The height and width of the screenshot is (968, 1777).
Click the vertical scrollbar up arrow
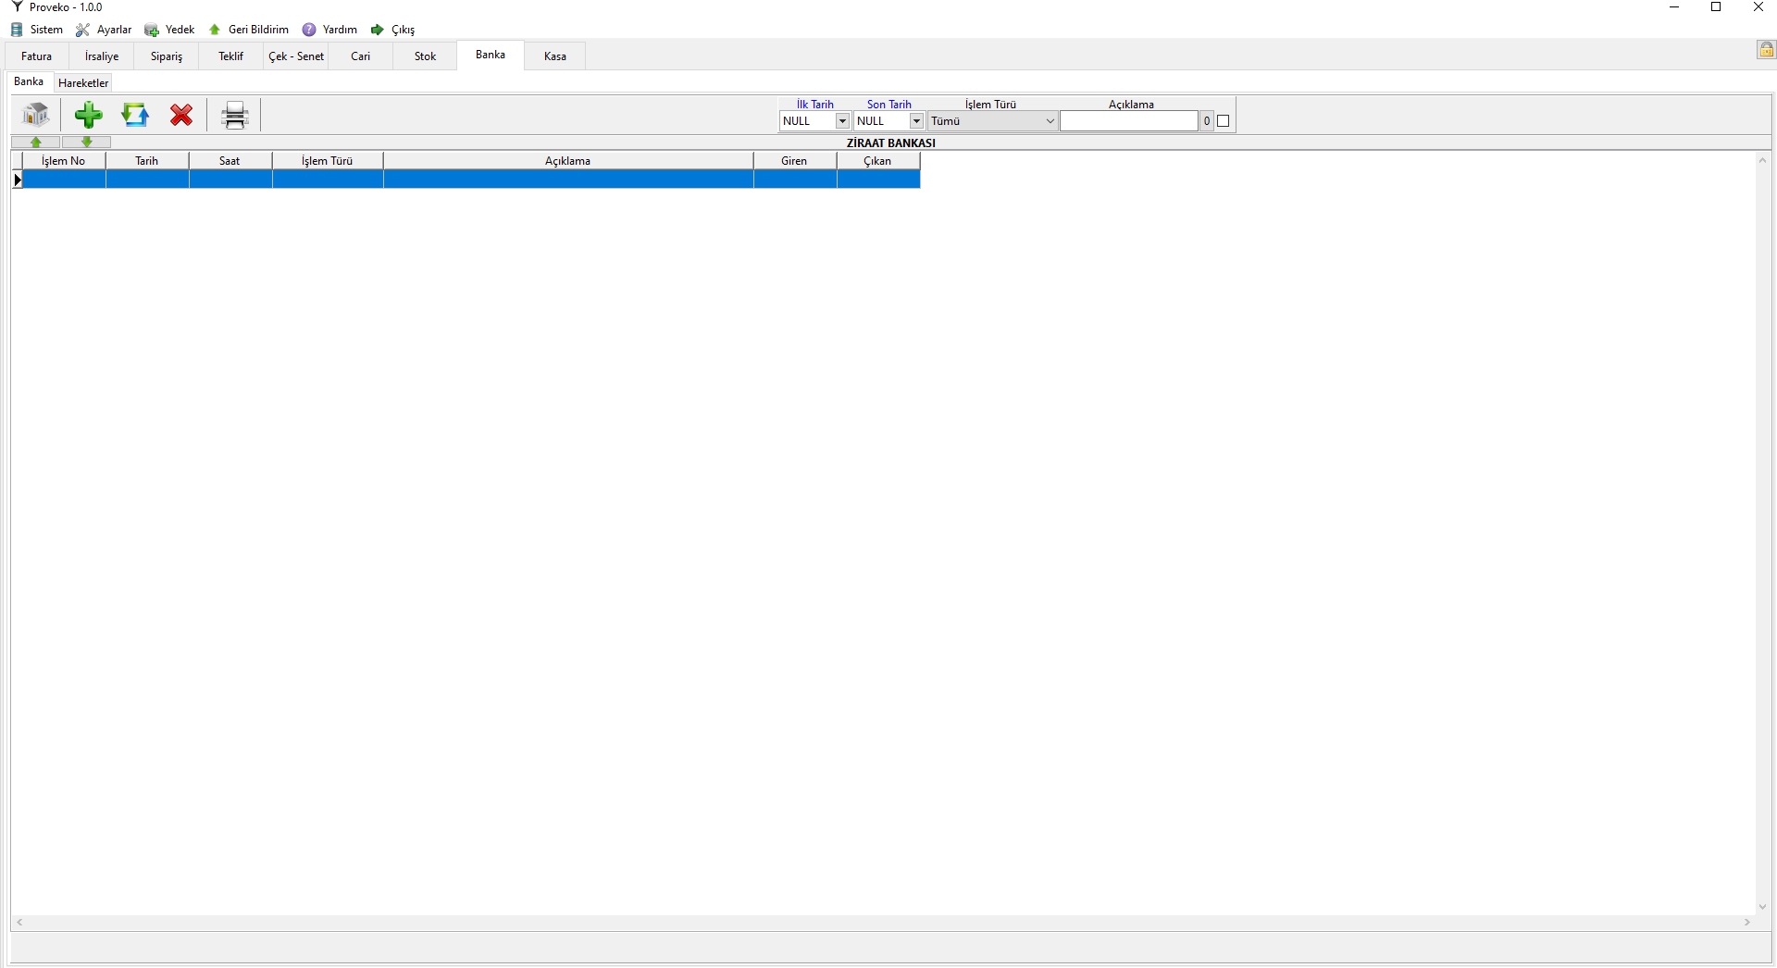click(x=1763, y=161)
